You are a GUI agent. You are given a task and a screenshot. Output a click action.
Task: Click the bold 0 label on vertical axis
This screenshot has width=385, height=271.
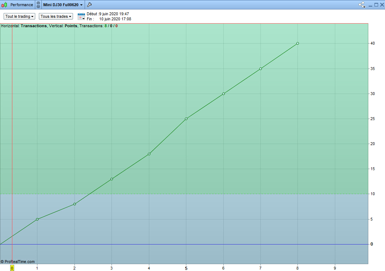(372, 244)
